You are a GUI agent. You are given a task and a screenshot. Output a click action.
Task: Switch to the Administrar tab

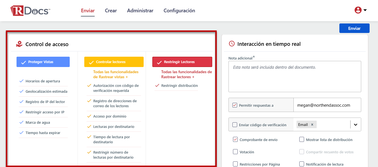140,11
